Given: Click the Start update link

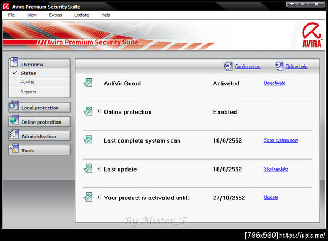Looking at the screenshot, I should click(276, 169).
